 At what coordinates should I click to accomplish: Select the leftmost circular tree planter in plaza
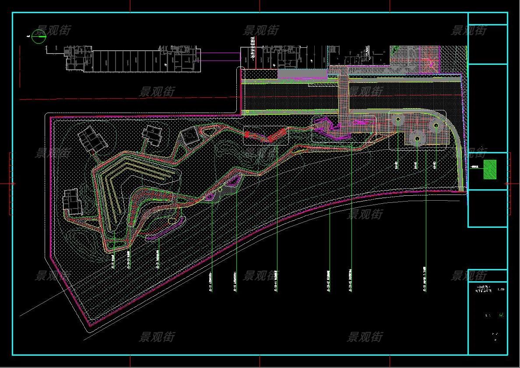pos(397,119)
